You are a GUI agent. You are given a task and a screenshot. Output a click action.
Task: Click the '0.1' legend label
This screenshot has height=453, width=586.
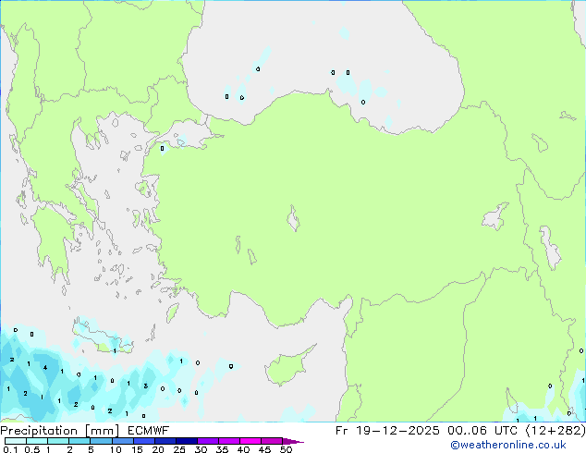[10, 449]
